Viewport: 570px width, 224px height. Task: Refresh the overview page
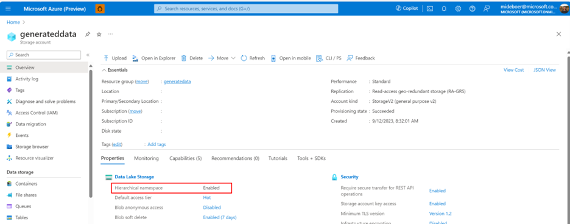(253, 58)
